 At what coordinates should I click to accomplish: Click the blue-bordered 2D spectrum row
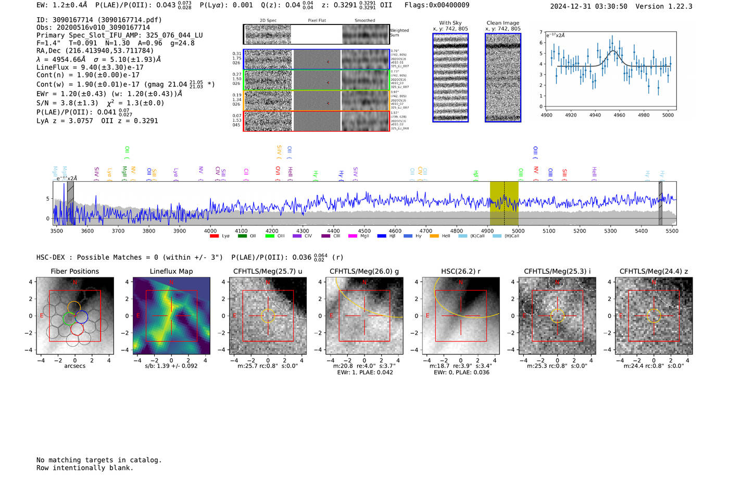click(317, 59)
